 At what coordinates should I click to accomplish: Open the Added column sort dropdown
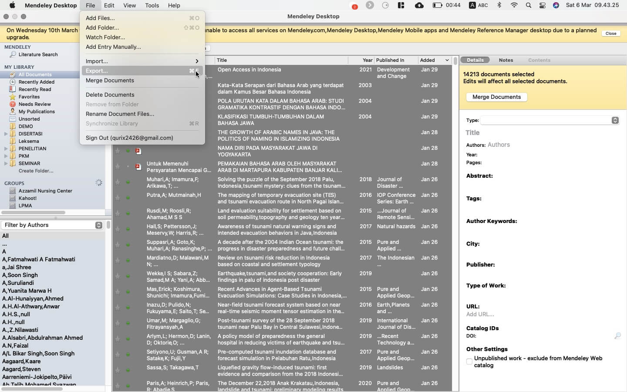click(x=448, y=60)
